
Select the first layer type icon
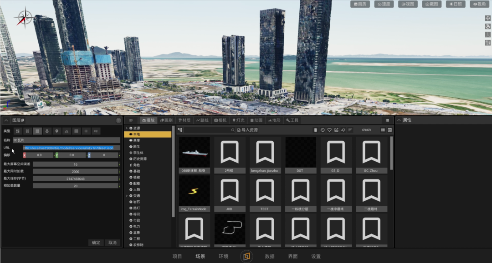[18, 131]
